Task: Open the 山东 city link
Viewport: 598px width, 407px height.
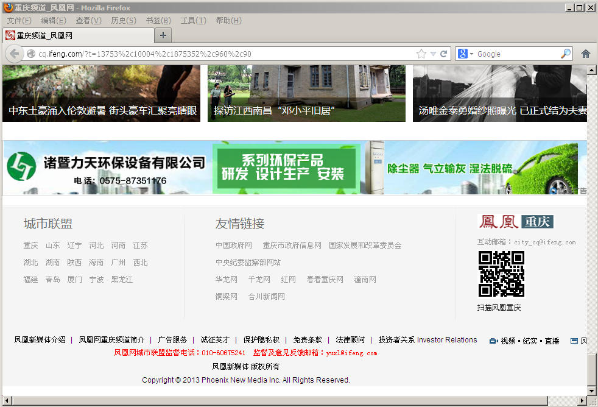Action: (52, 246)
